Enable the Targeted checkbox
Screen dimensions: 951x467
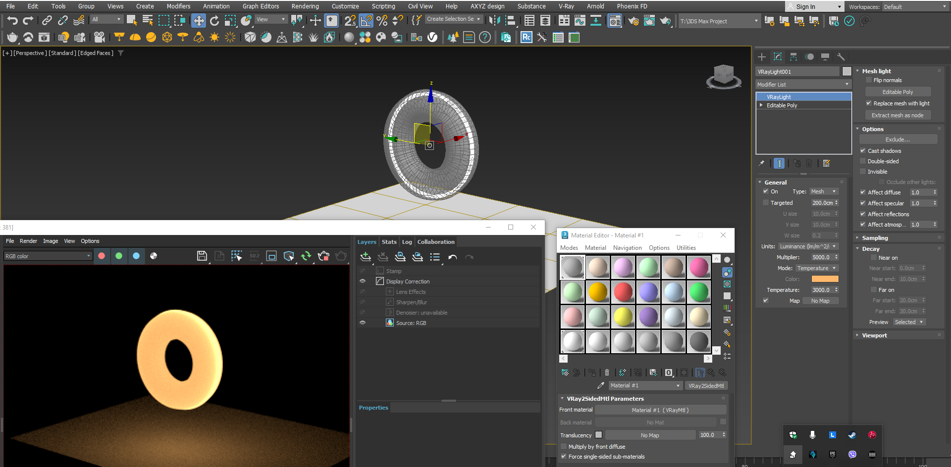[766, 203]
